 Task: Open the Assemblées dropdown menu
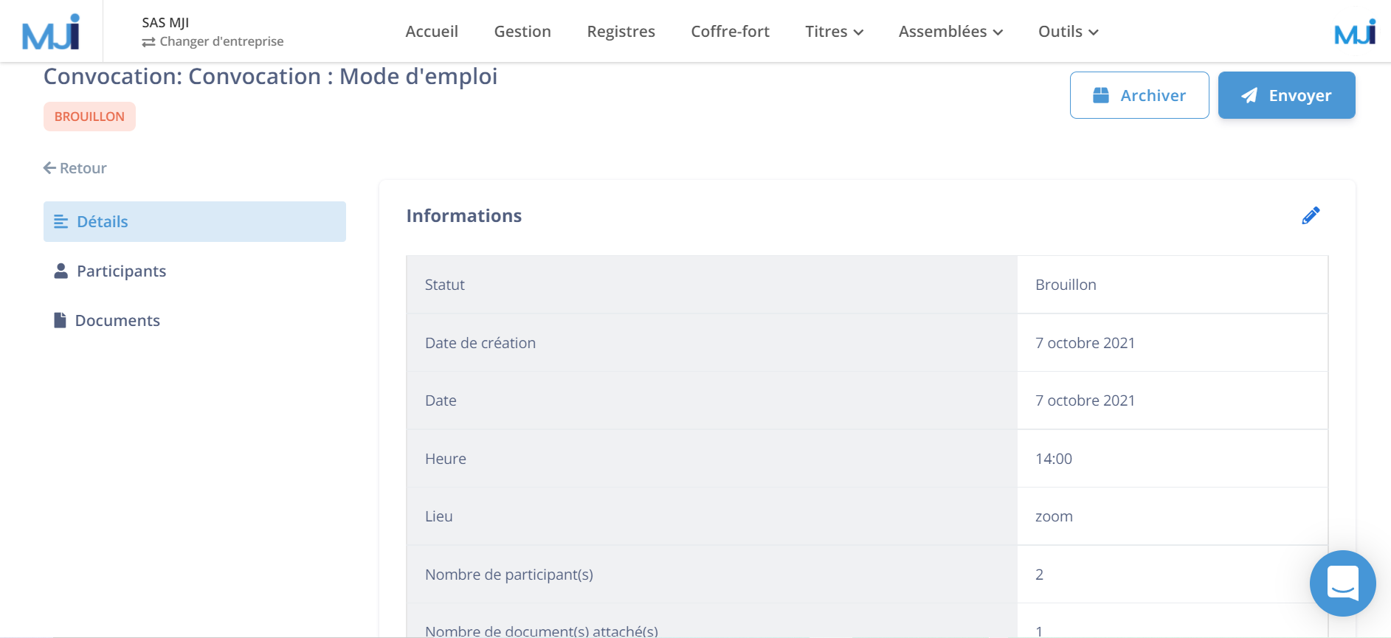(x=950, y=32)
